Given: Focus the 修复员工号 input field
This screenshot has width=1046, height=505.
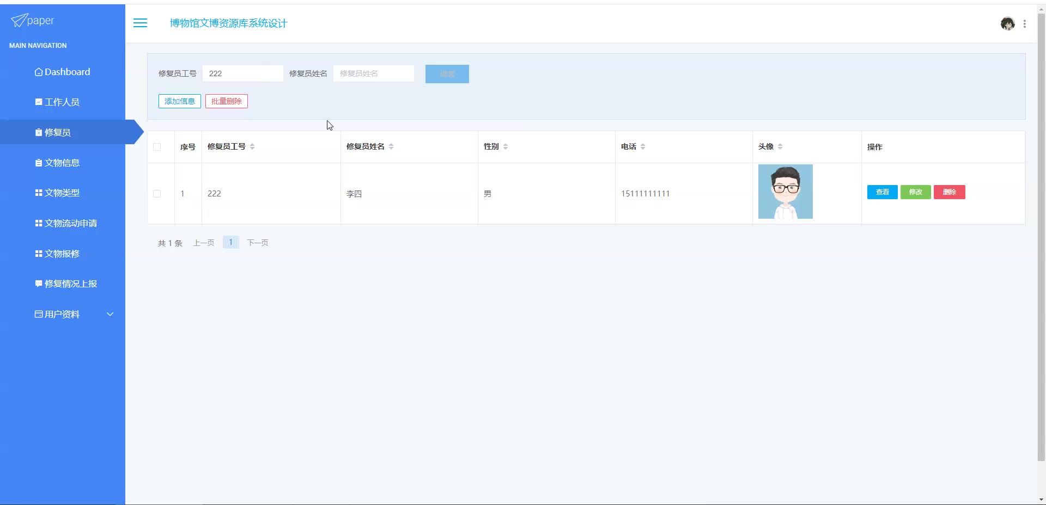Looking at the screenshot, I should click(243, 73).
